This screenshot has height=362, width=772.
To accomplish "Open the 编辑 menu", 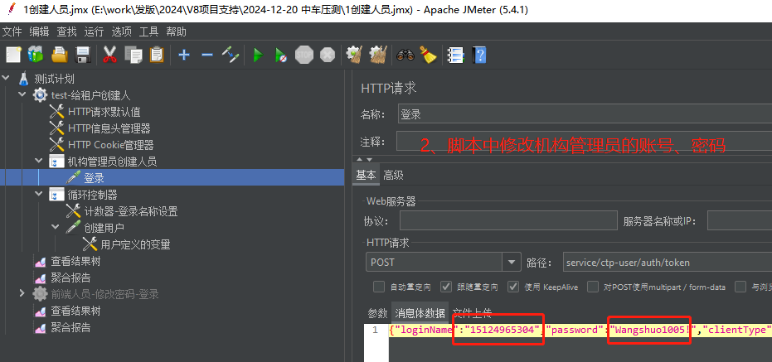I will click(x=40, y=32).
